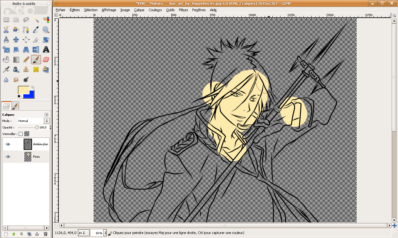Image resolution: width=398 pixels, height=238 pixels.
Task: Activate the Fuzzy Select magic wand tool
Action: click(x=36, y=20)
